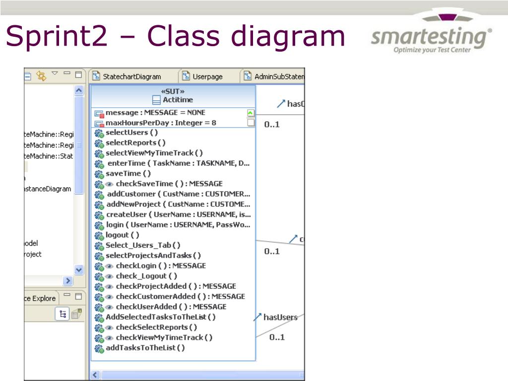Click the association arrow near top 0..1
The height and width of the screenshot is (381, 508).
281,104
